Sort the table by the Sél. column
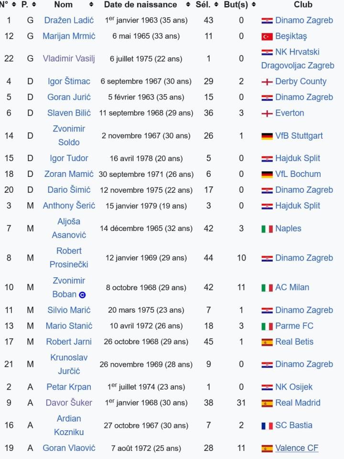 (216, 5)
